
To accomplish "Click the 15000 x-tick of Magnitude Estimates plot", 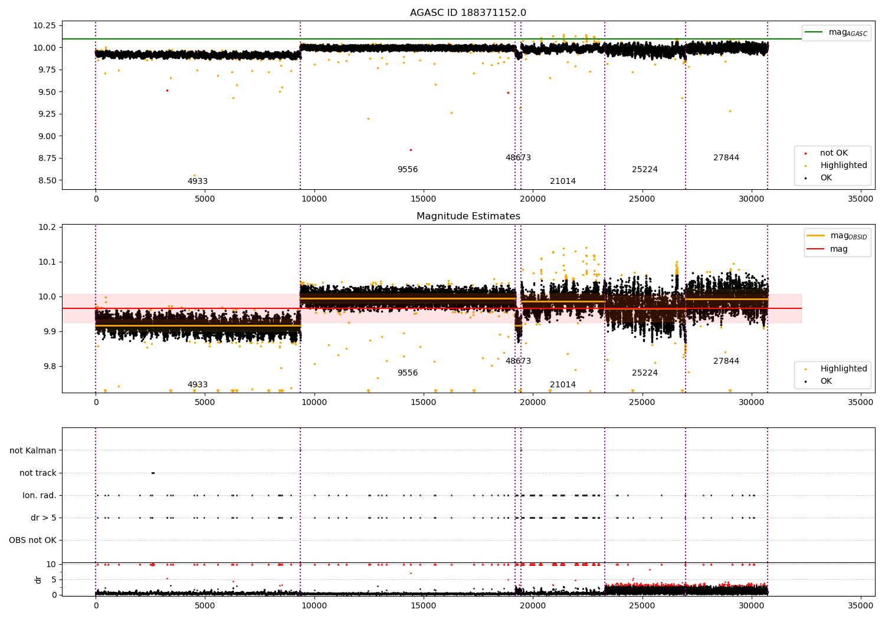I will 423,403.
